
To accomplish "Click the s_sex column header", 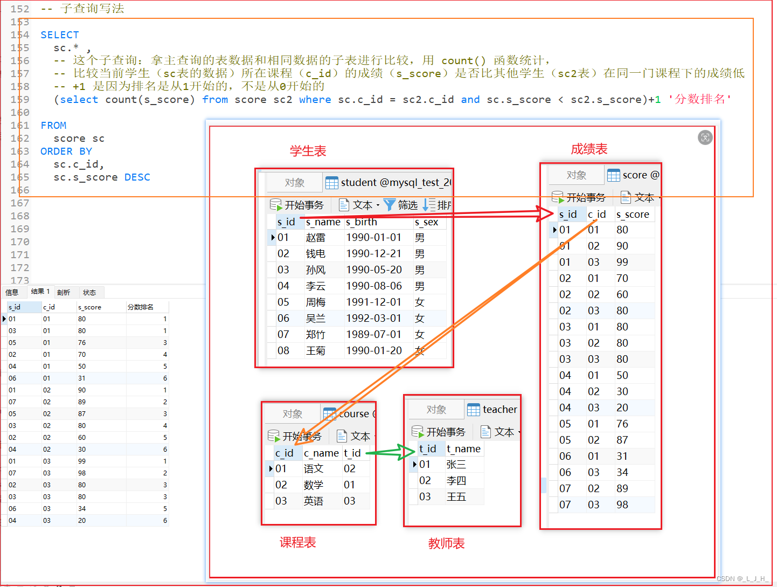I will [429, 222].
